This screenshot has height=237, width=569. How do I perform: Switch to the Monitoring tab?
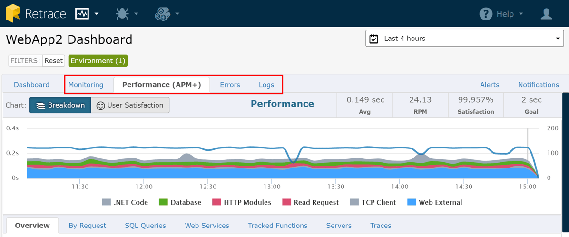pos(86,85)
